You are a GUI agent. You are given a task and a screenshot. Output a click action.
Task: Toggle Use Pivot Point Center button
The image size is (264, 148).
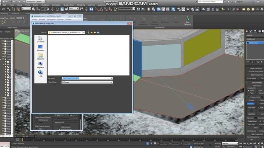[x=82, y=9]
